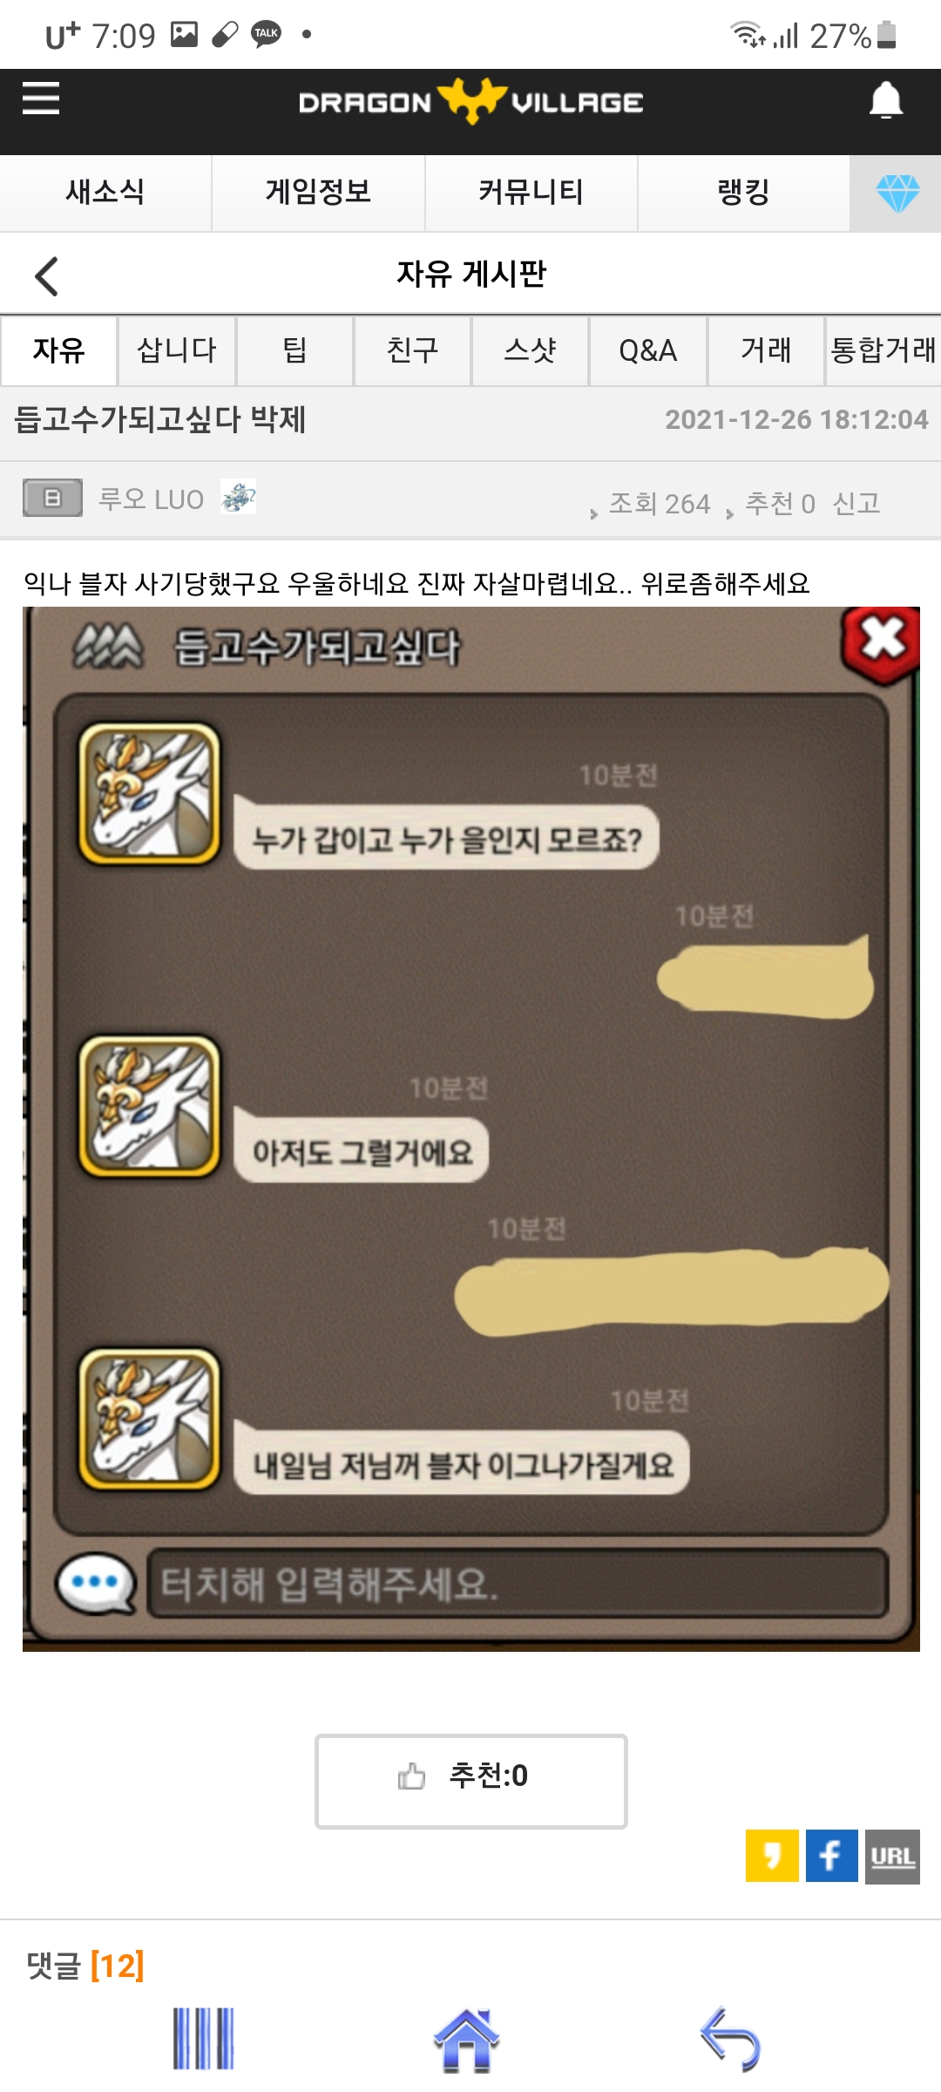
Task: Tap the notification bell icon
Action: 886,100
